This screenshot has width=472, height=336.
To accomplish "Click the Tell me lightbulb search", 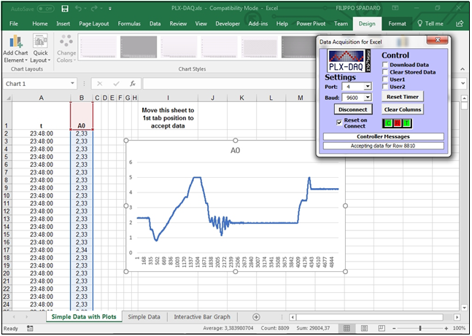I will click(430, 23).
